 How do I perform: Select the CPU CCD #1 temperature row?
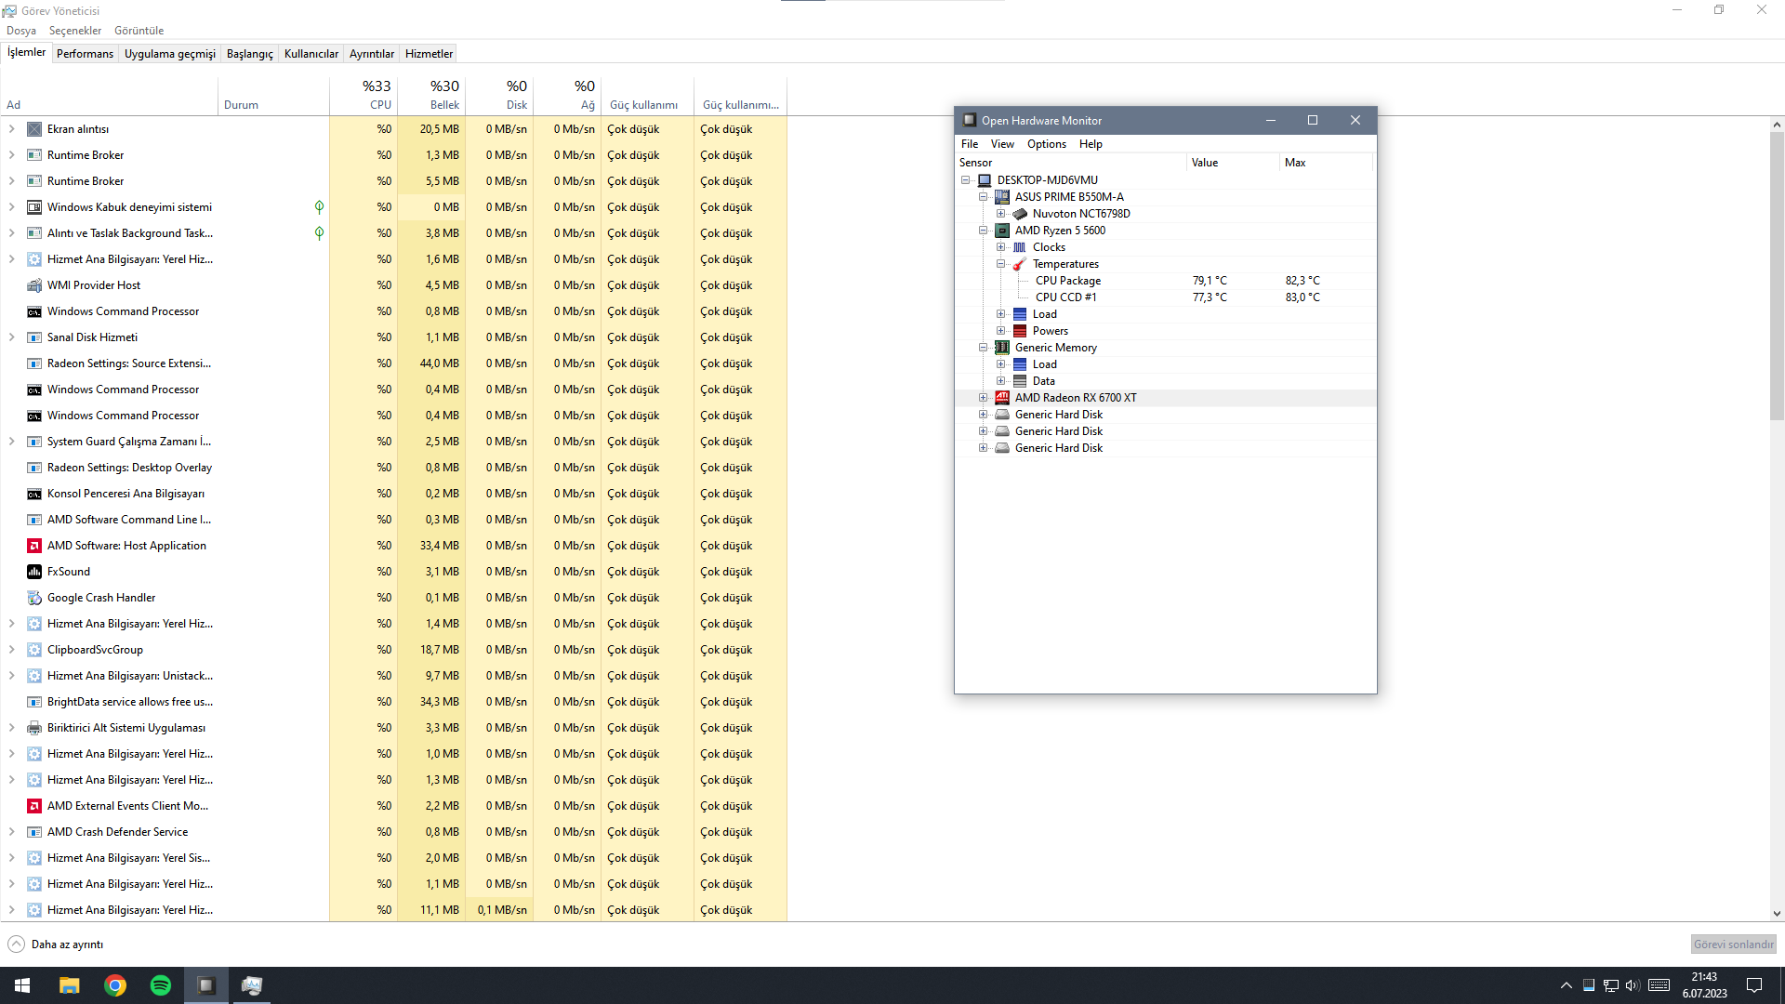1166,297
